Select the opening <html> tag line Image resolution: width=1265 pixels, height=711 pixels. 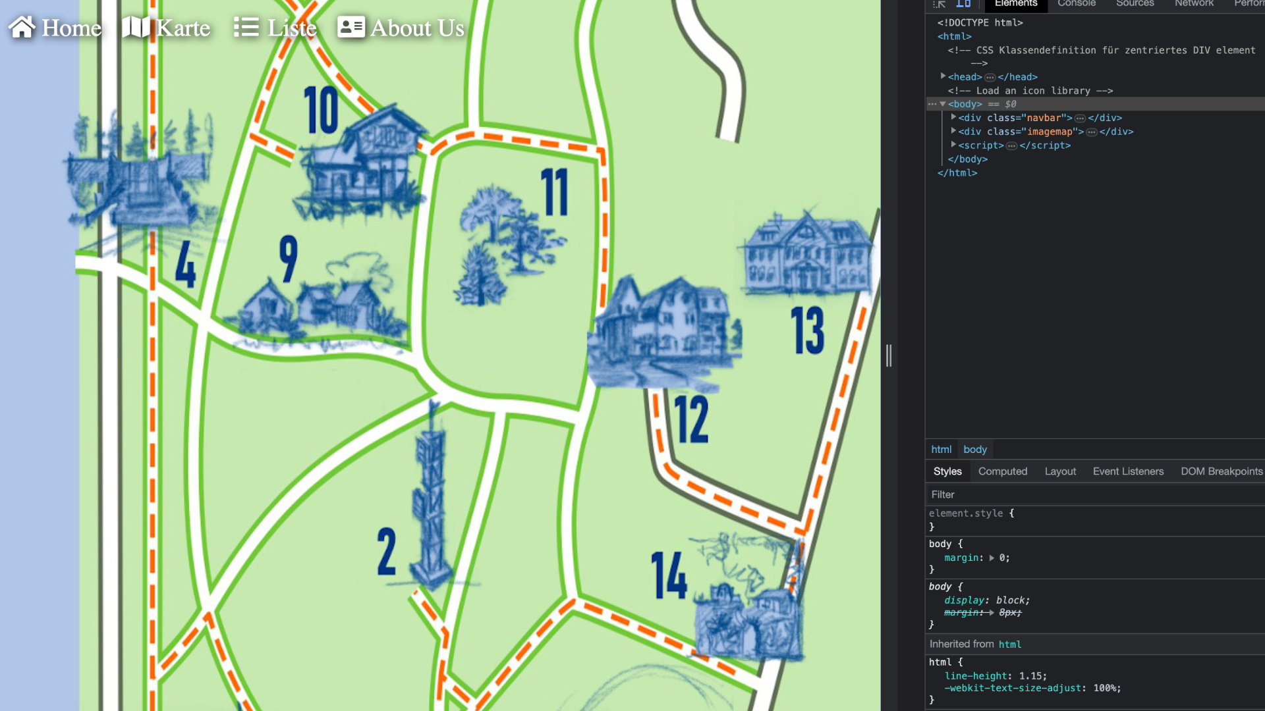click(954, 36)
